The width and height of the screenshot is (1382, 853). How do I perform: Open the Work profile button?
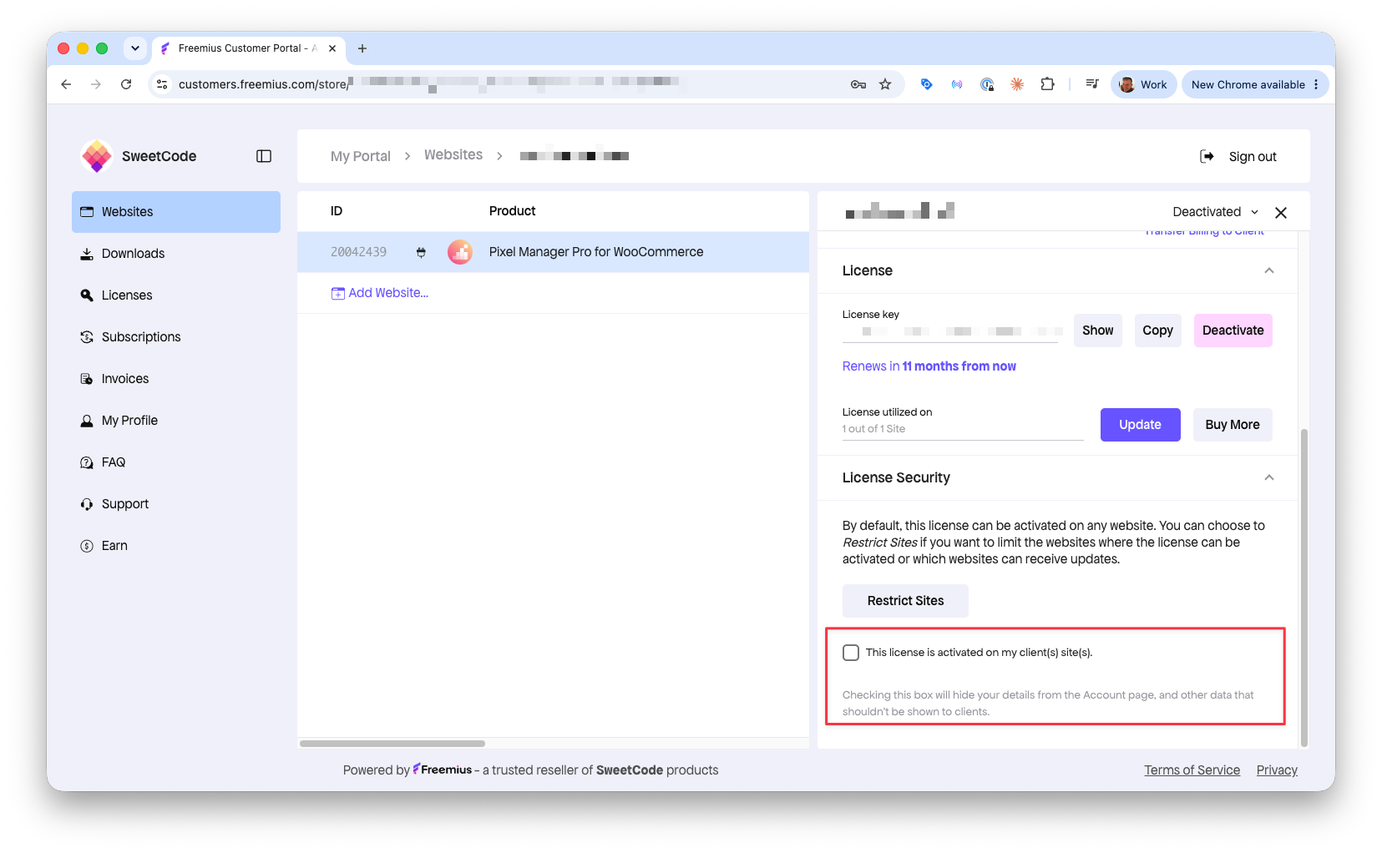[1143, 84]
